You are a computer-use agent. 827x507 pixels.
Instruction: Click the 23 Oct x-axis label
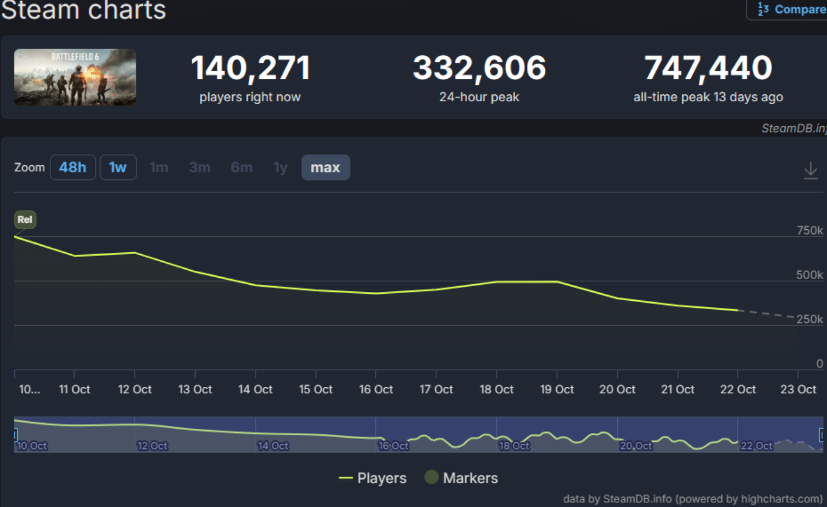click(798, 389)
